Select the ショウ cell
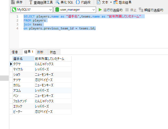 tap(23, 75)
